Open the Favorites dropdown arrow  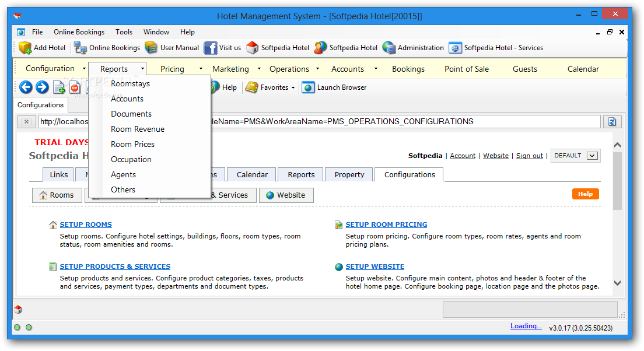tap(293, 87)
